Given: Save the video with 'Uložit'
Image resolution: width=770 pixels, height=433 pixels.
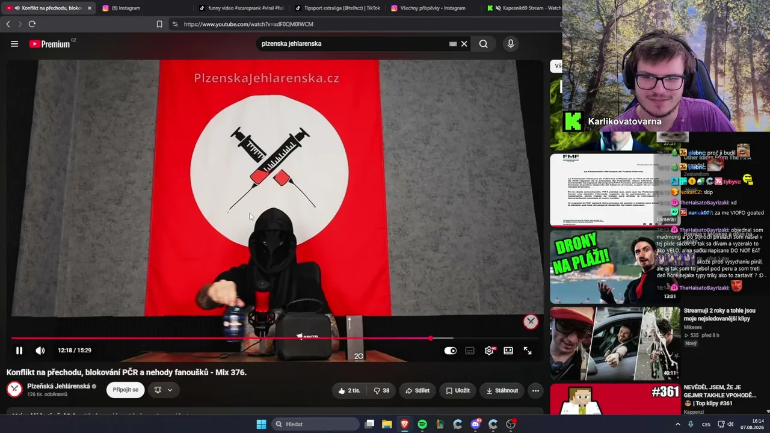Looking at the screenshot, I should (x=458, y=390).
